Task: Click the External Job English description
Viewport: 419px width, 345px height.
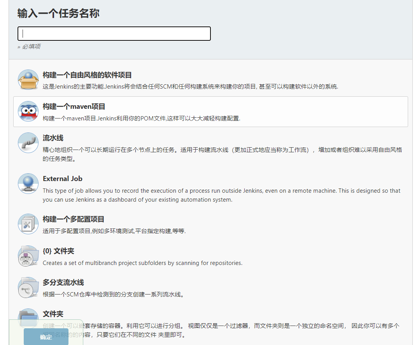Action: click(221, 195)
